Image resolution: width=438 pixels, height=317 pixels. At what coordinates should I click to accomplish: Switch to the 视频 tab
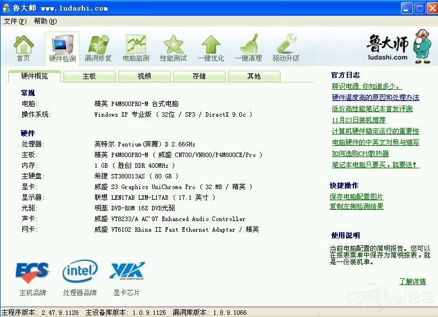pyautogui.click(x=144, y=76)
